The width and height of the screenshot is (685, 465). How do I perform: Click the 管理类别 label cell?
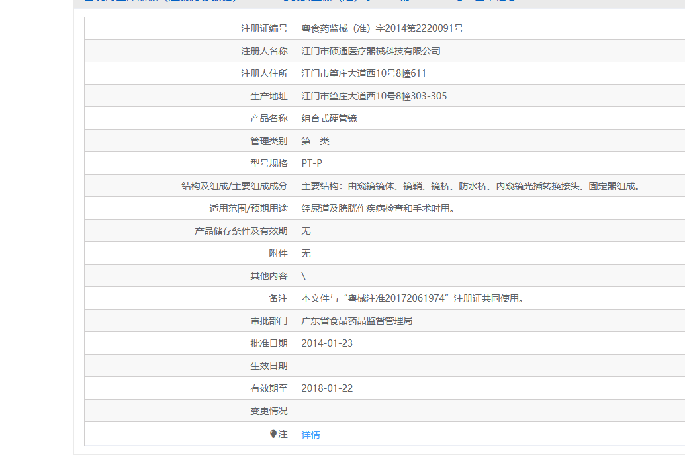pos(189,141)
